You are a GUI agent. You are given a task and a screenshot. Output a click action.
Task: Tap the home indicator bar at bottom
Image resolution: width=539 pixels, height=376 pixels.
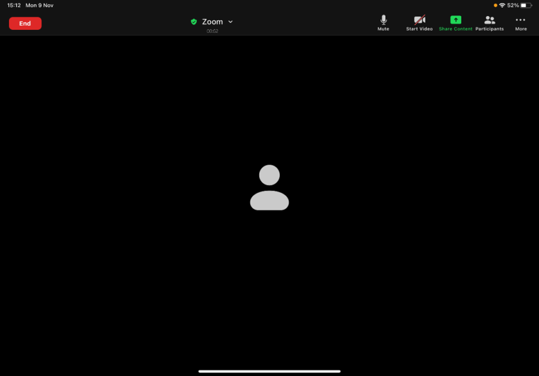coord(269,371)
